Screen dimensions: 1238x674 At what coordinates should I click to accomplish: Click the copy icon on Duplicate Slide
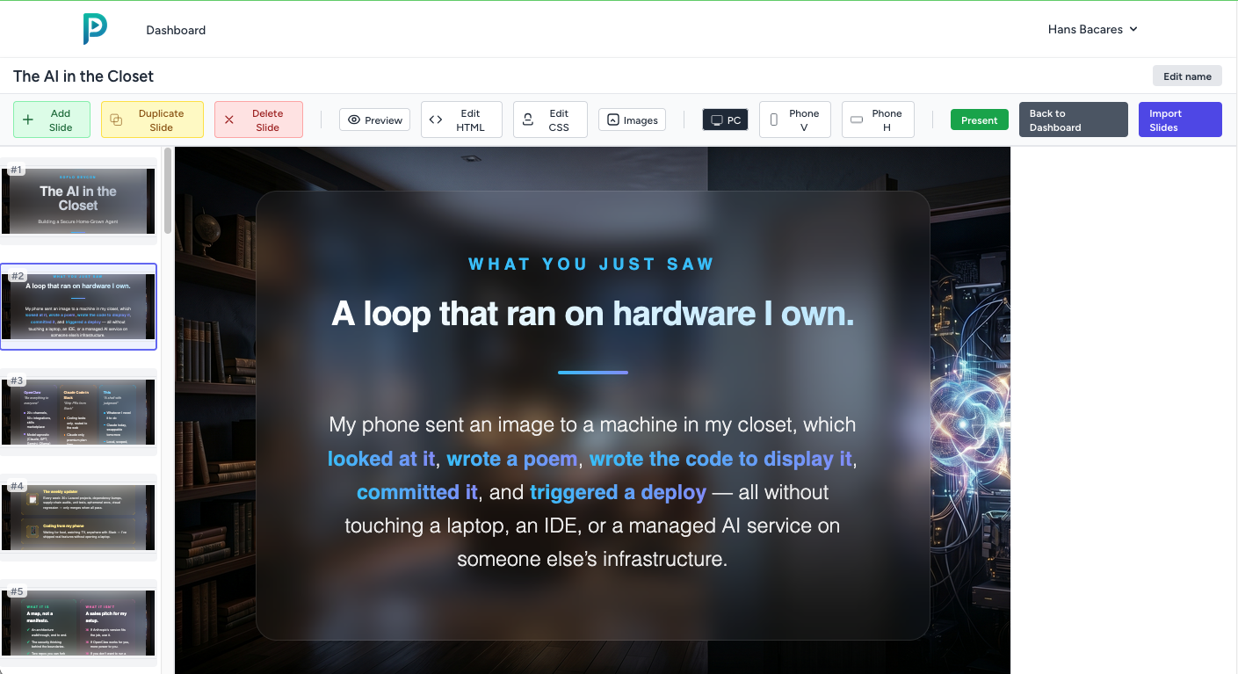point(116,120)
